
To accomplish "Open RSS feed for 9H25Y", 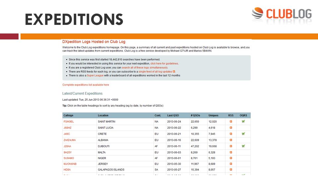I will pos(231,152).
